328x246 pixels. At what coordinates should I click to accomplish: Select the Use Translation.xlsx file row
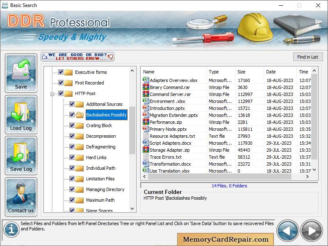[227, 171]
